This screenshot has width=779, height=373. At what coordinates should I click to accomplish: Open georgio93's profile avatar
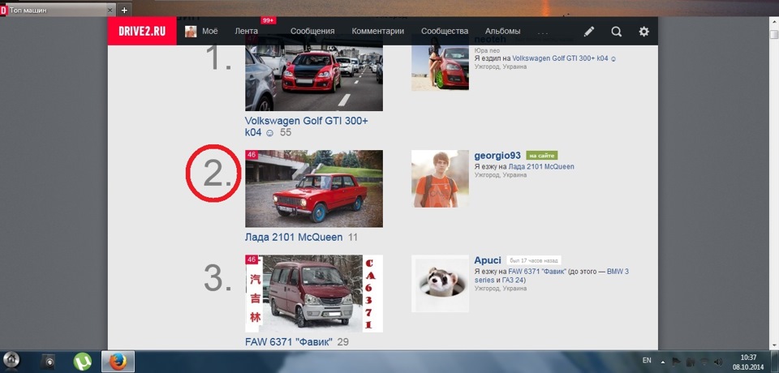tap(440, 179)
